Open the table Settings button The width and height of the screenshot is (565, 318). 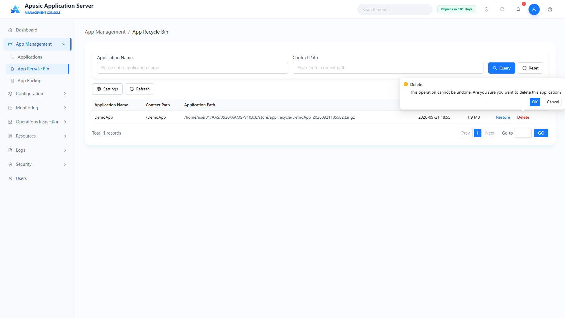pos(107,89)
